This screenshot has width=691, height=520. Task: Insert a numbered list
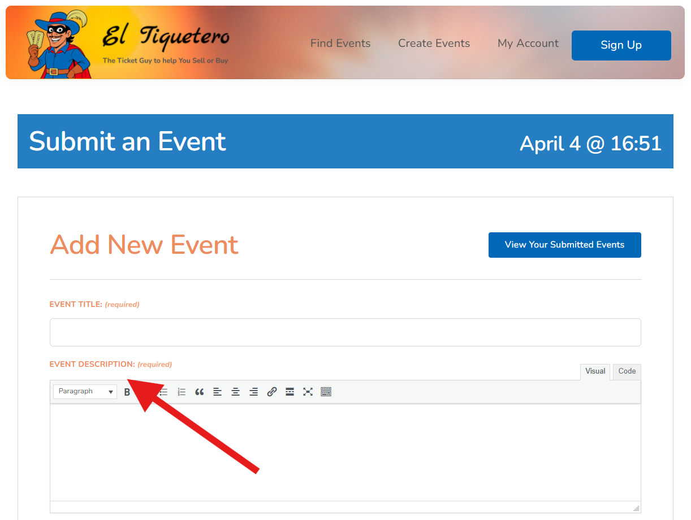[x=182, y=392]
